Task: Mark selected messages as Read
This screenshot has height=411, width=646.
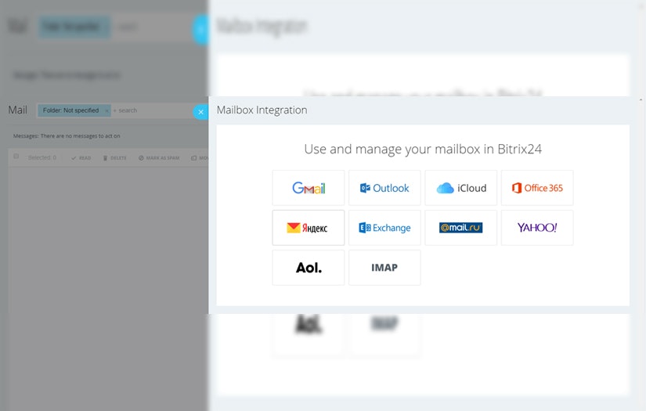Action: pyautogui.click(x=81, y=157)
